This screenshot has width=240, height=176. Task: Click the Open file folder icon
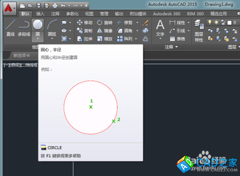coord(30,6)
